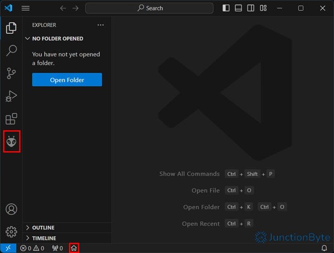The width and height of the screenshot is (334, 253).
Task: Click the Search command center box
Action: (x=149, y=8)
